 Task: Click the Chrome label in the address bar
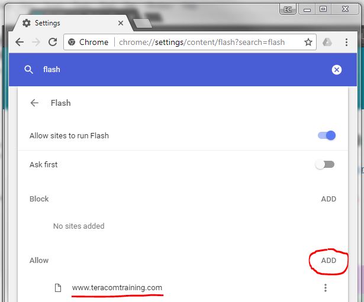(94, 42)
